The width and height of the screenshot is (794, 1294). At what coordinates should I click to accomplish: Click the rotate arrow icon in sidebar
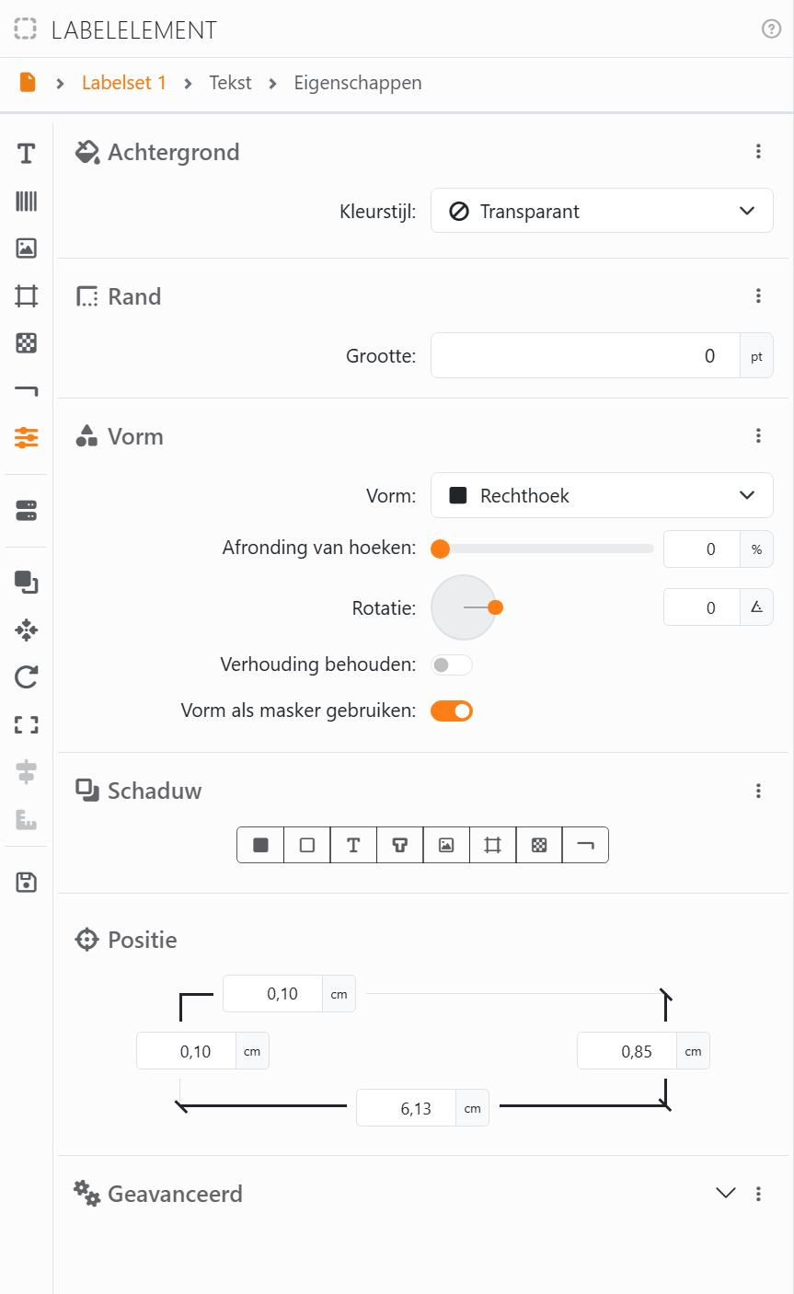coord(26,678)
